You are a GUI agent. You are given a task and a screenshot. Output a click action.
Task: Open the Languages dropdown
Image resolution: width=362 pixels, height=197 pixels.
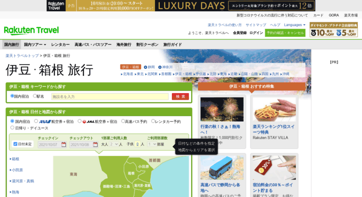pyautogui.click(x=294, y=25)
